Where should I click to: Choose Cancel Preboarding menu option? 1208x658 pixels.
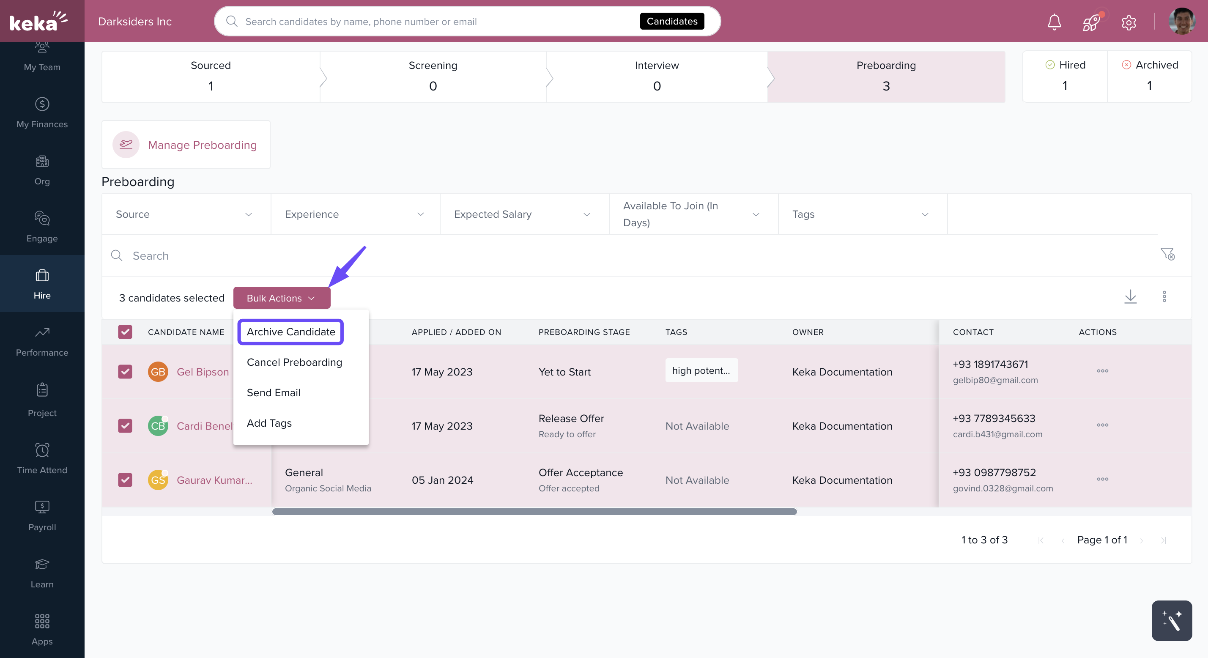pyautogui.click(x=294, y=362)
